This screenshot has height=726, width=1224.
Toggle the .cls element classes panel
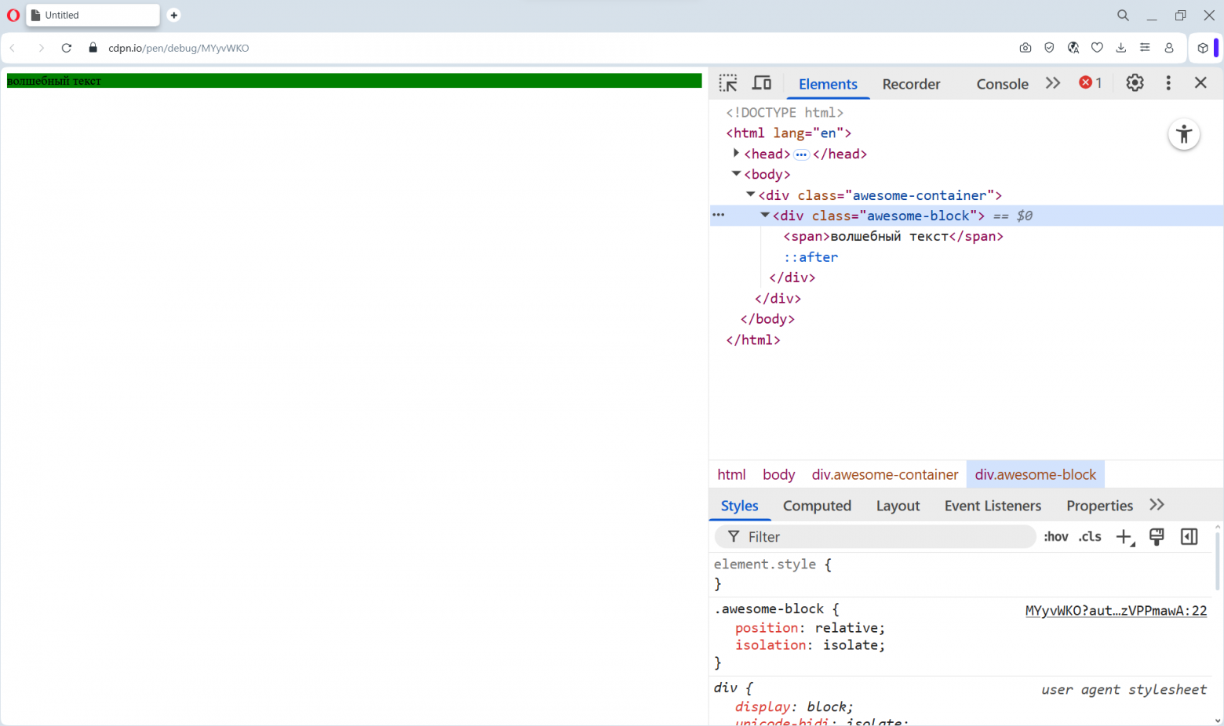1090,537
